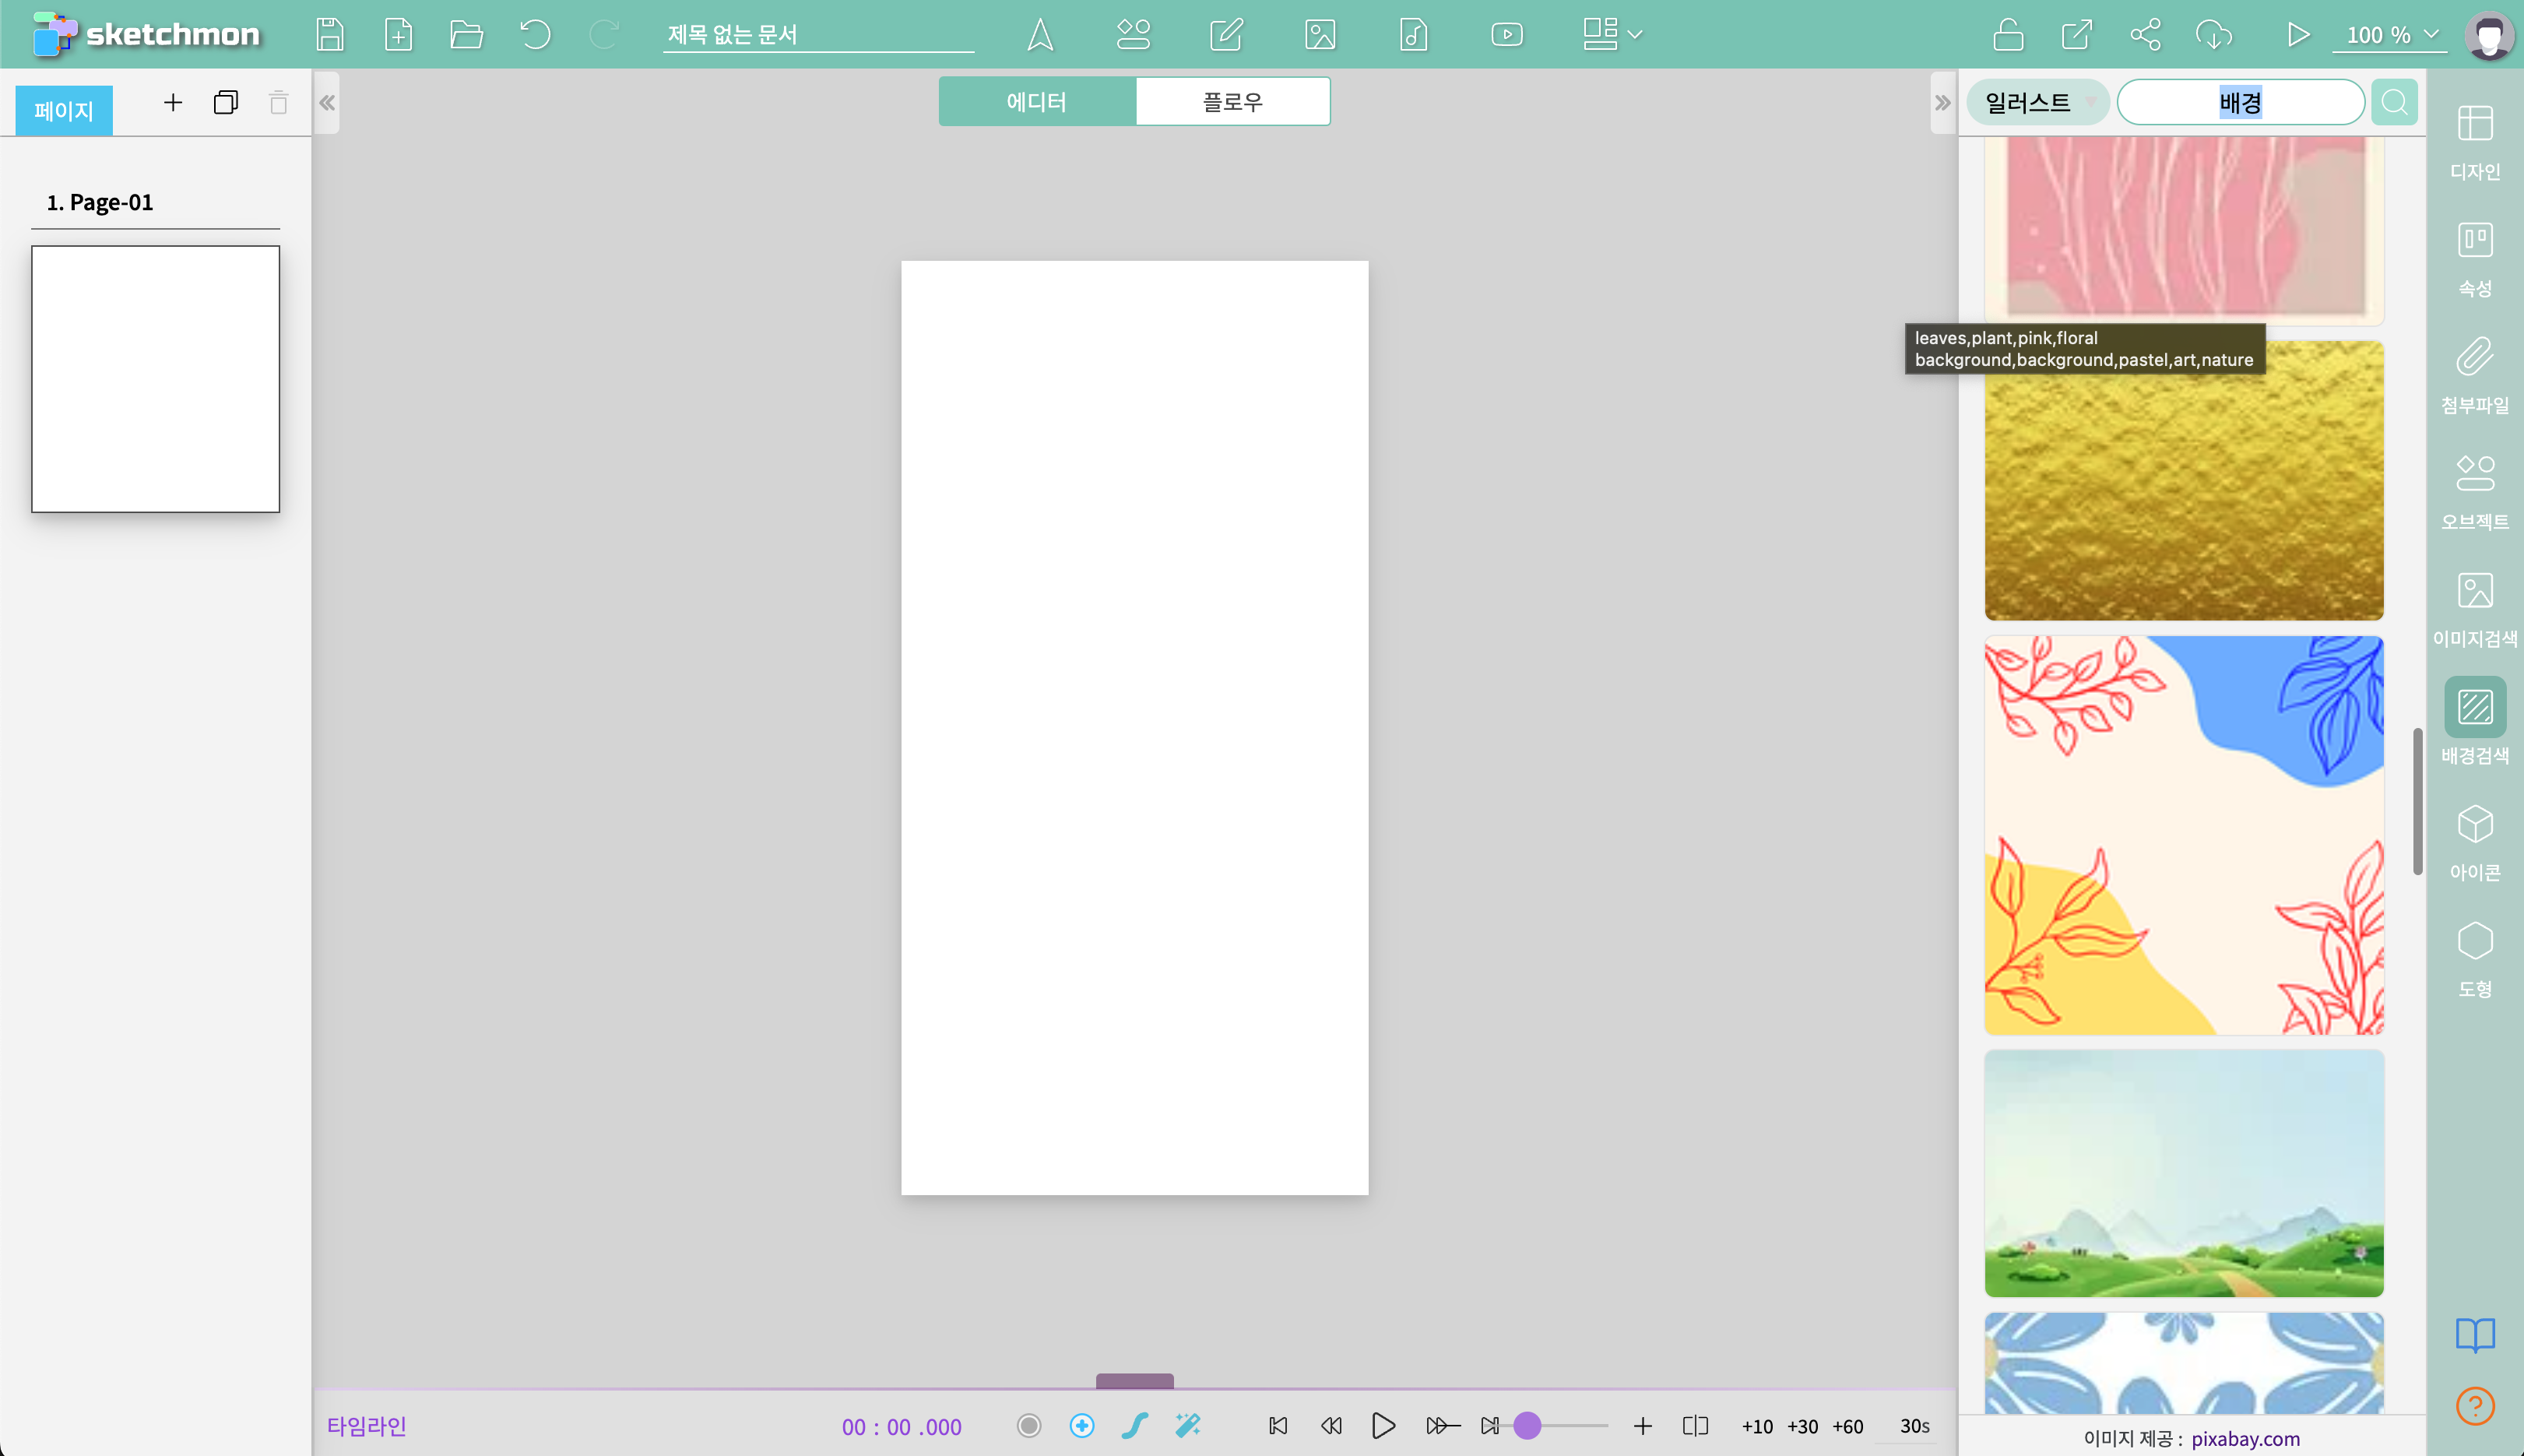Edit the document title field

(817, 35)
